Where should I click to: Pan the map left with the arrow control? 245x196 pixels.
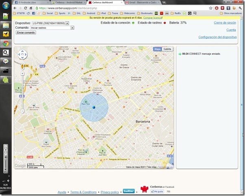[x=19, y=54]
